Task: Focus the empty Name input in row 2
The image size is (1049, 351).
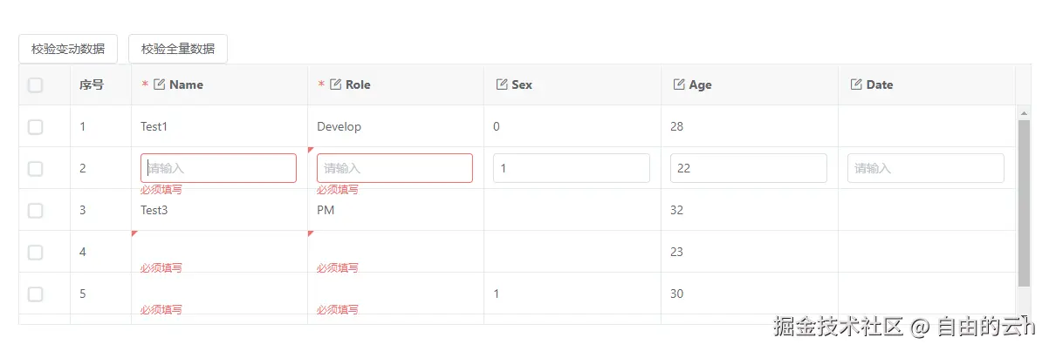Action: (x=218, y=168)
